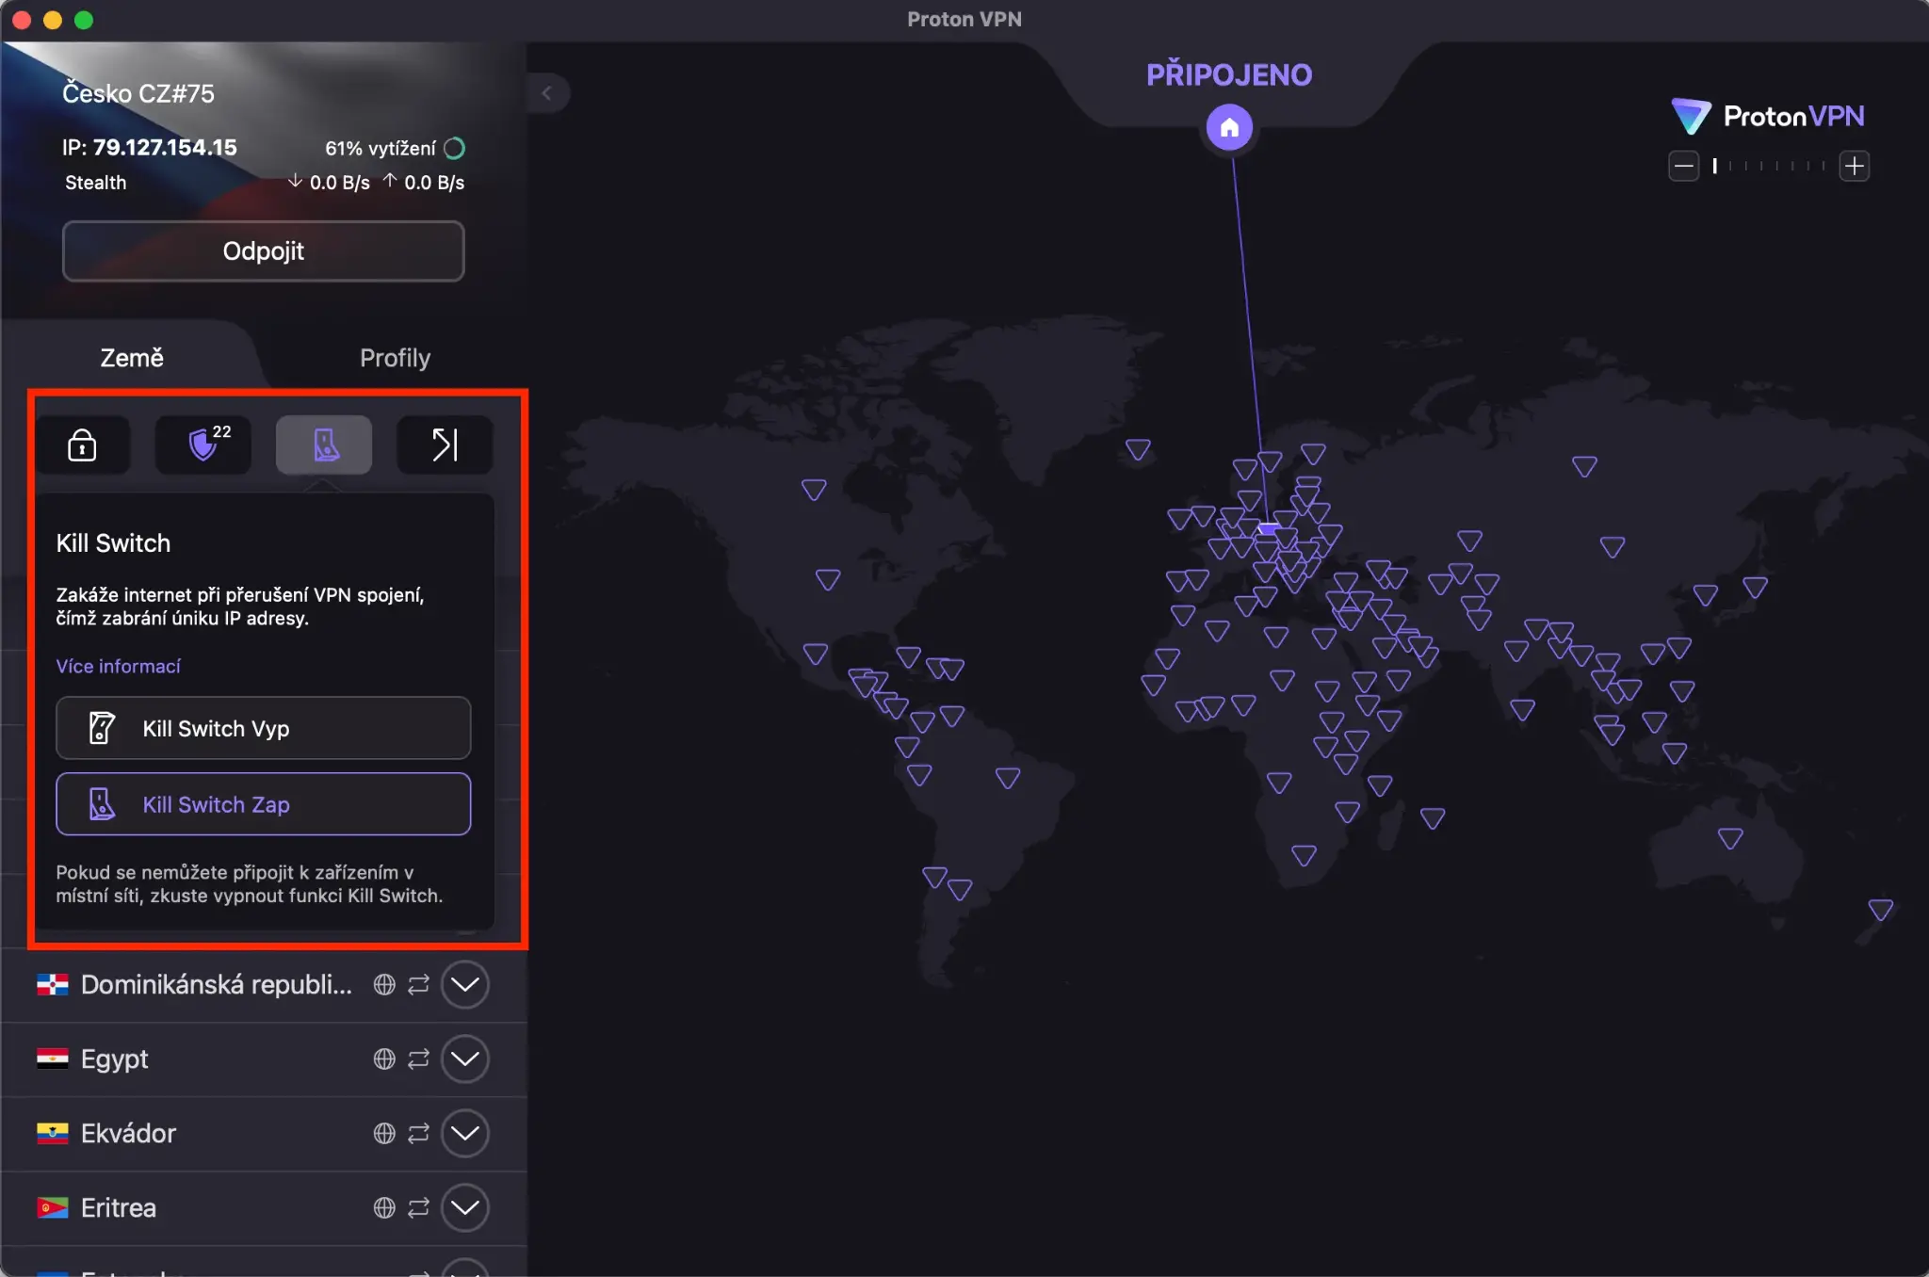The image size is (1929, 1277).
Task: Click the globe icon next to Egypt
Action: click(384, 1059)
